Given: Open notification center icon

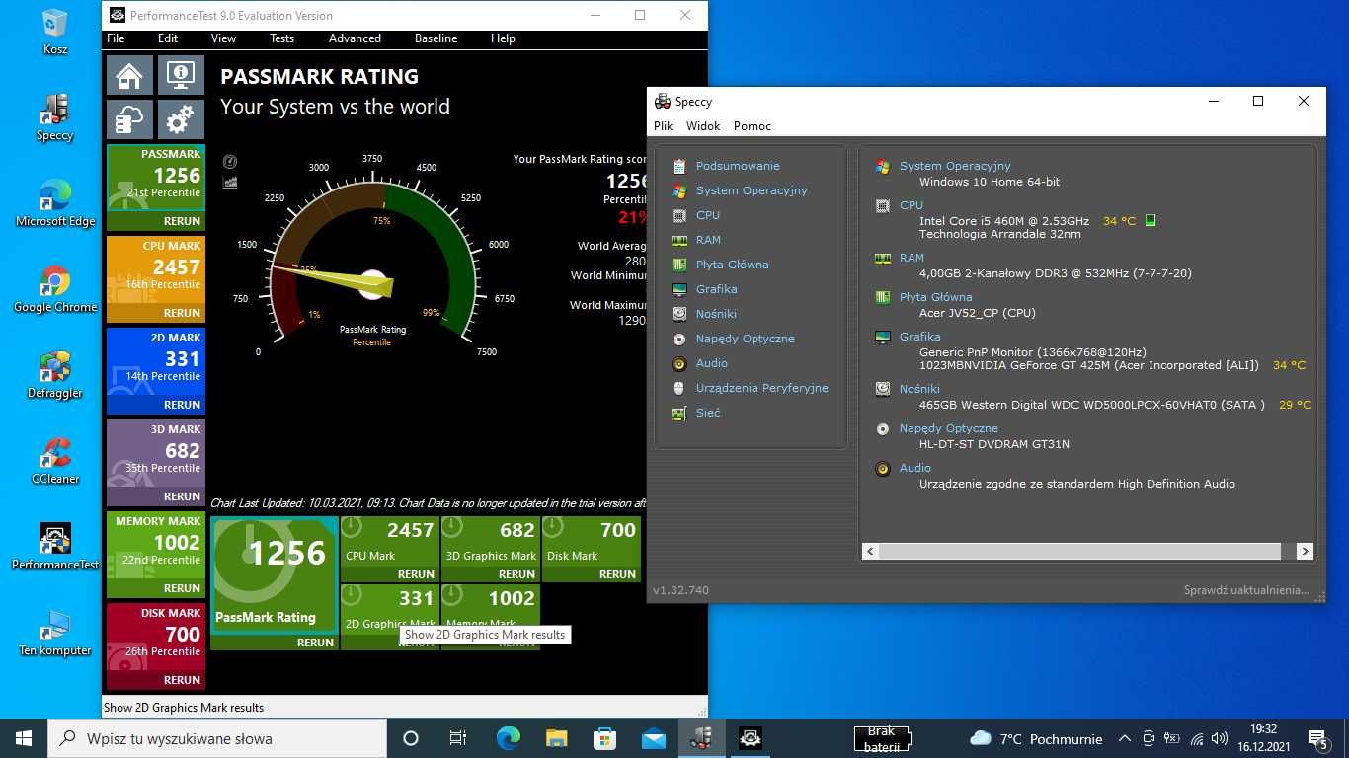Looking at the screenshot, I should click(1317, 738).
